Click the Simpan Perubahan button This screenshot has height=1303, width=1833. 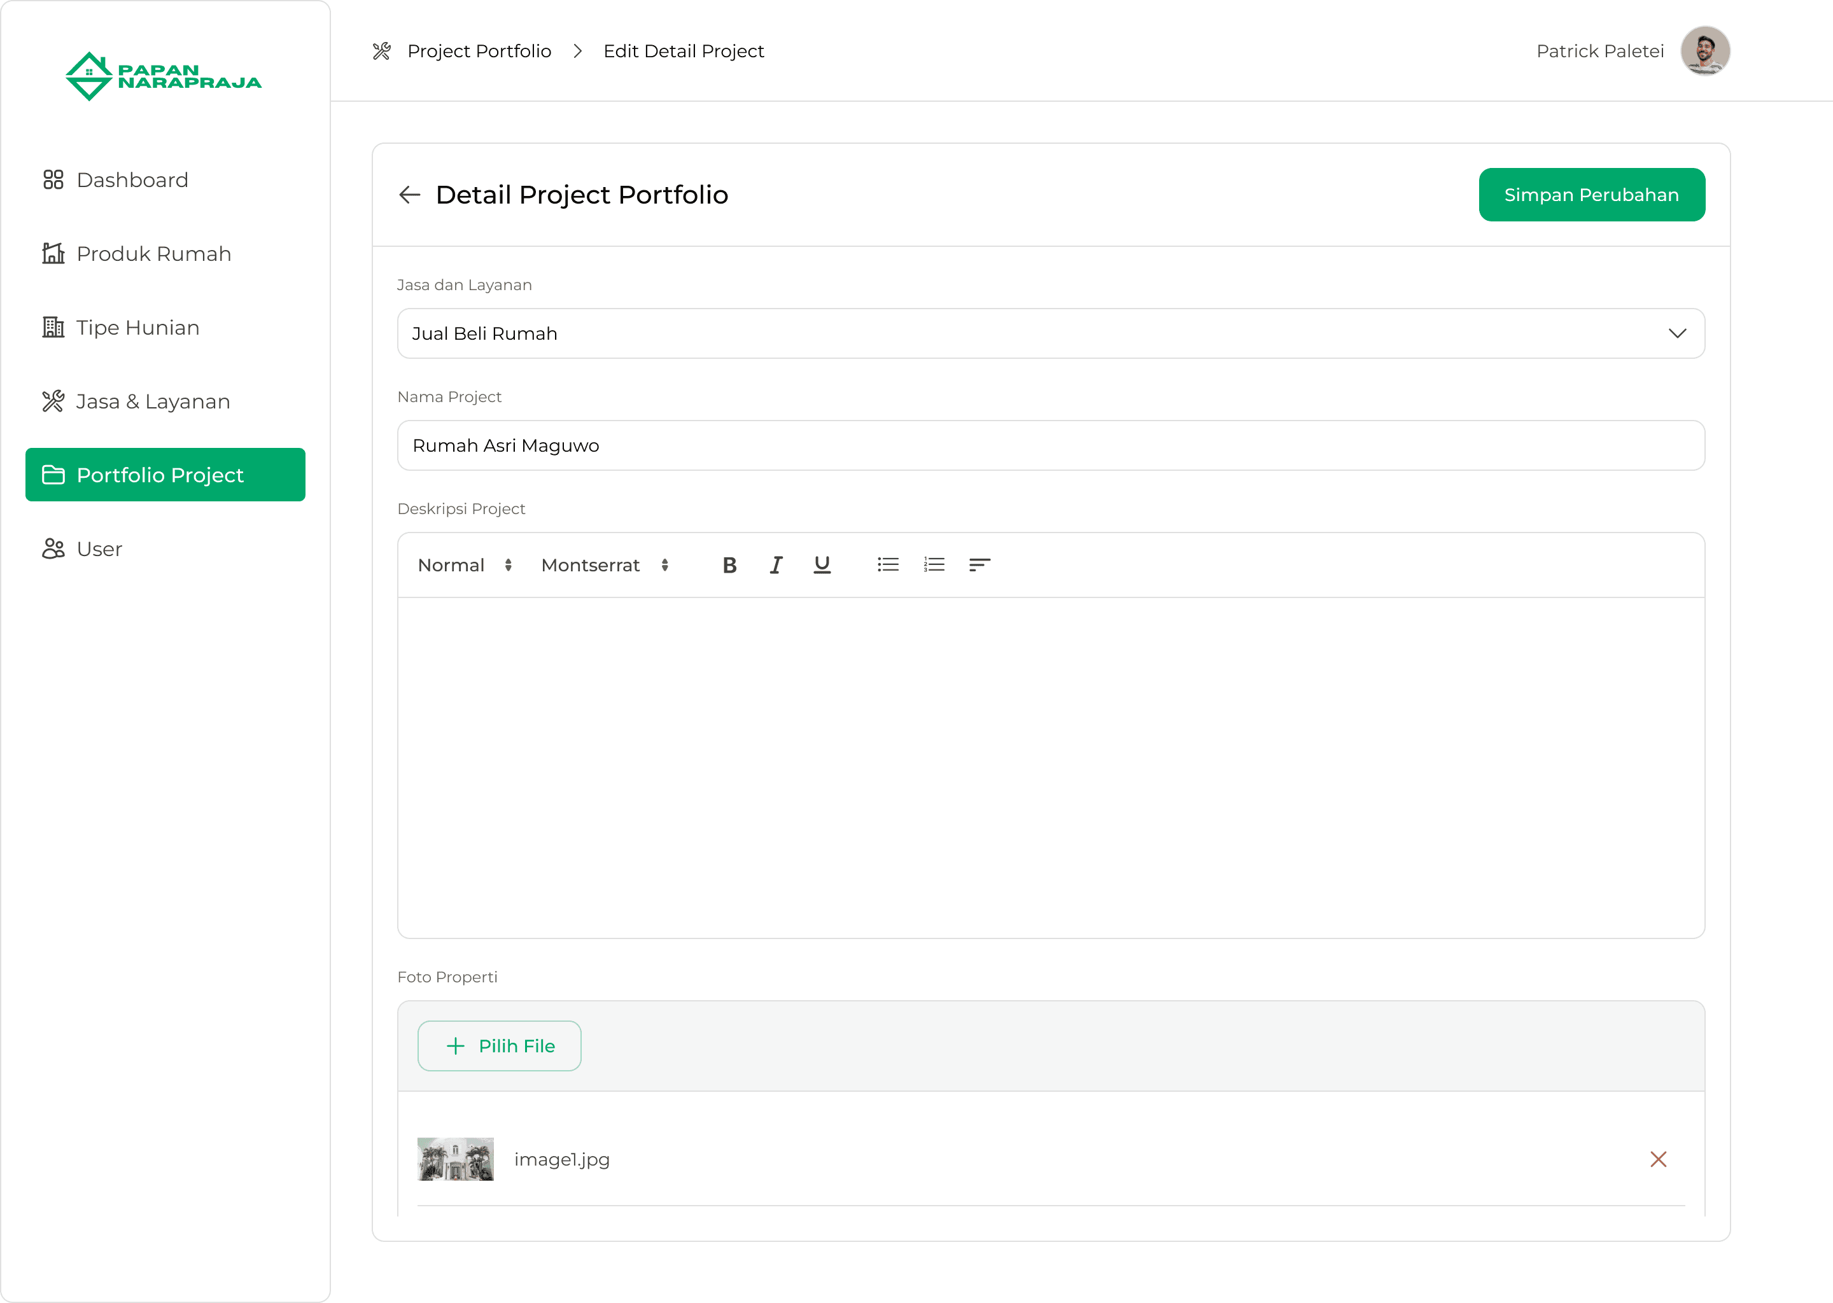coord(1591,195)
